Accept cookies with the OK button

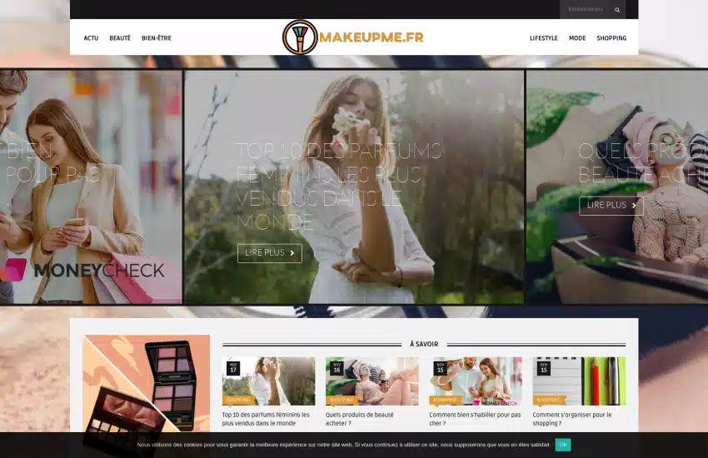click(x=562, y=445)
